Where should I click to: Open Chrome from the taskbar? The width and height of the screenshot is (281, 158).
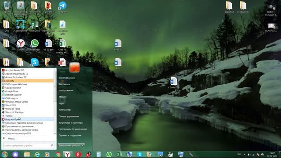click(x=58, y=154)
